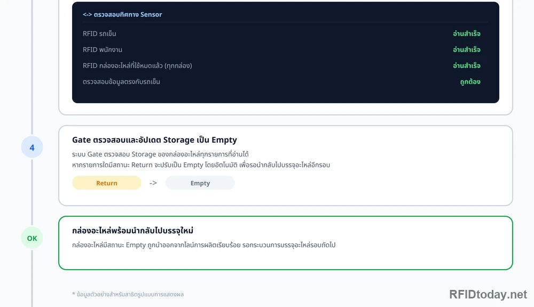Viewport: 534px width, 307px height.
Task: Click the arrow between Return and Empty
Action: [x=153, y=183]
